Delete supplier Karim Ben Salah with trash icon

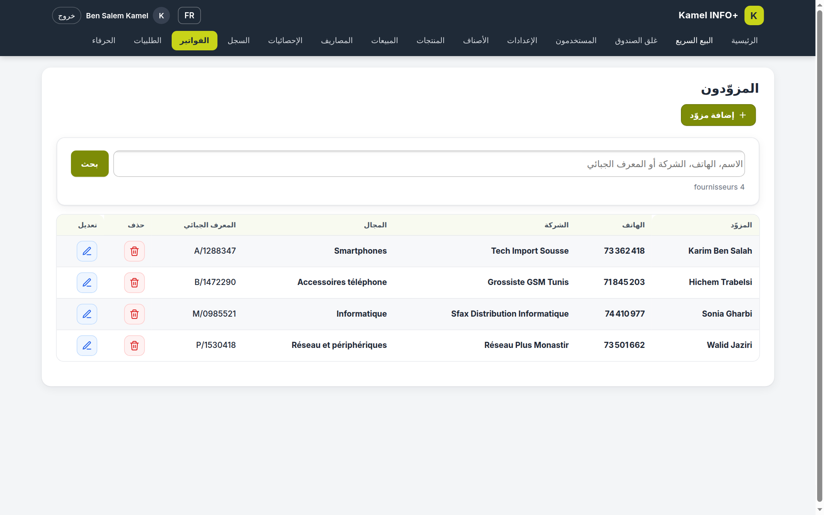tap(134, 251)
